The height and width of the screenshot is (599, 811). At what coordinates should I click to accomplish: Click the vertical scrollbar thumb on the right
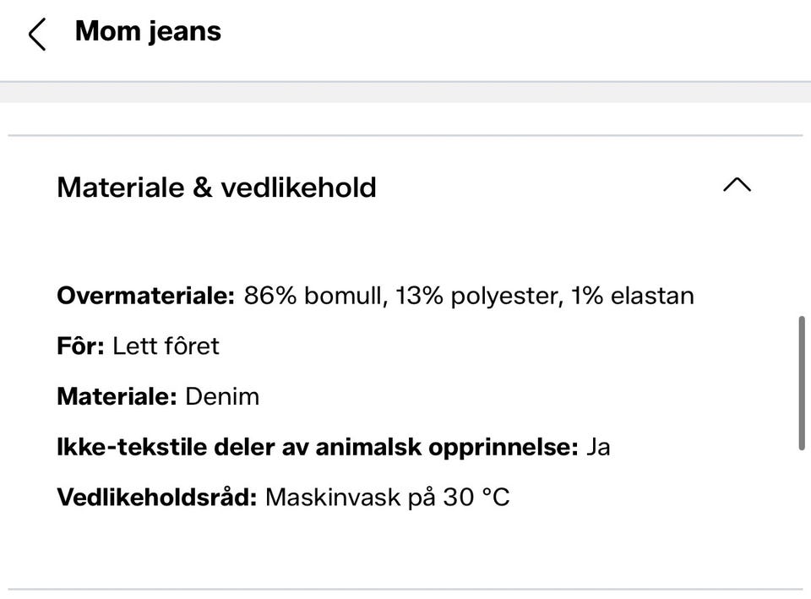[802, 383]
